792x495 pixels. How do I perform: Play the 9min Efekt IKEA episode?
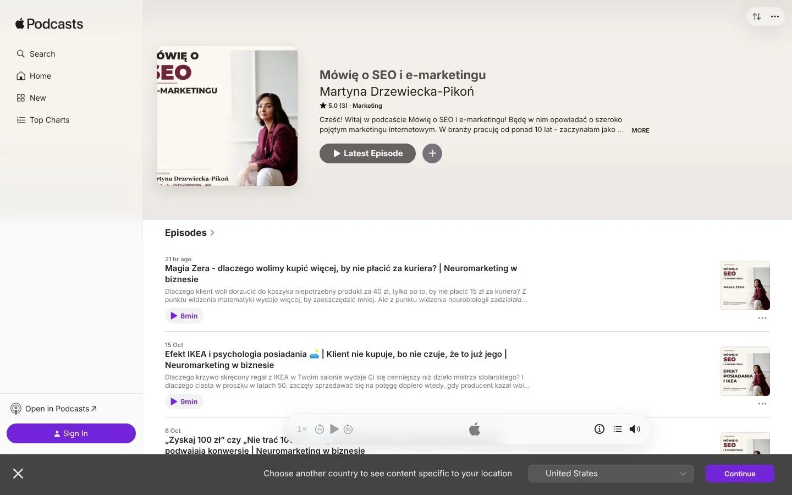pos(184,402)
